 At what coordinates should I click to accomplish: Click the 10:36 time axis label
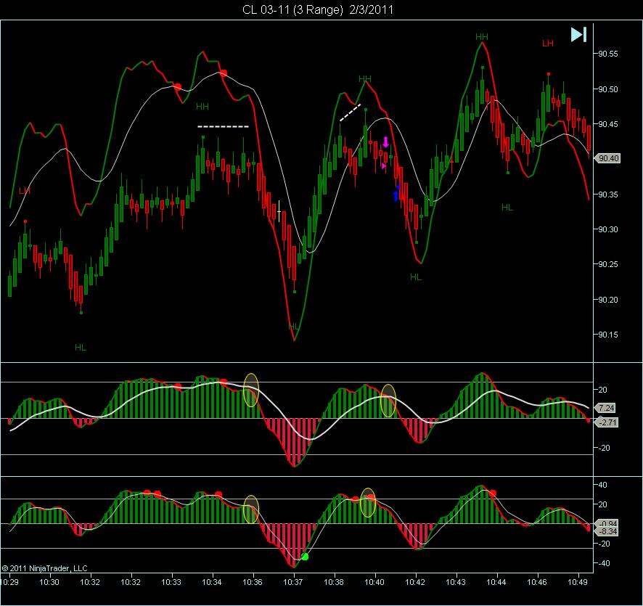coord(253,582)
